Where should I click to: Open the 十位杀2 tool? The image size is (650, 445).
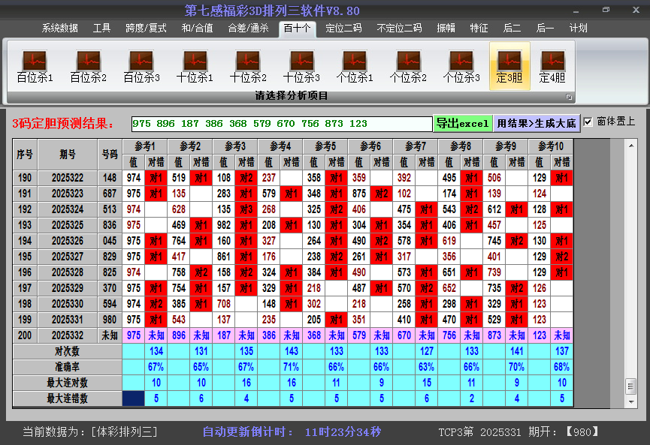coord(248,60)
